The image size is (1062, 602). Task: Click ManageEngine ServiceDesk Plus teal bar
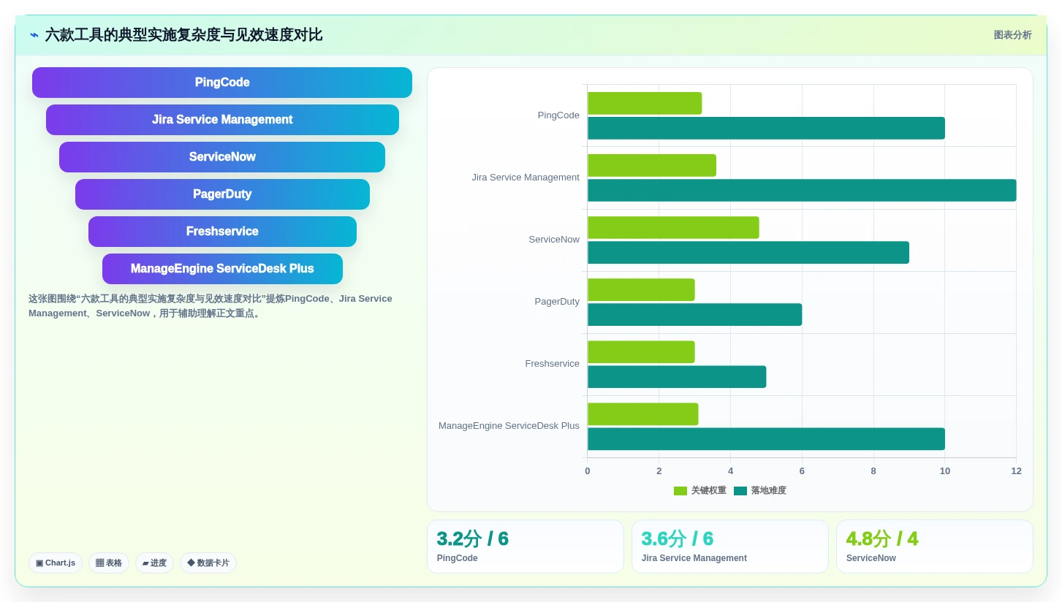point(766,438)
